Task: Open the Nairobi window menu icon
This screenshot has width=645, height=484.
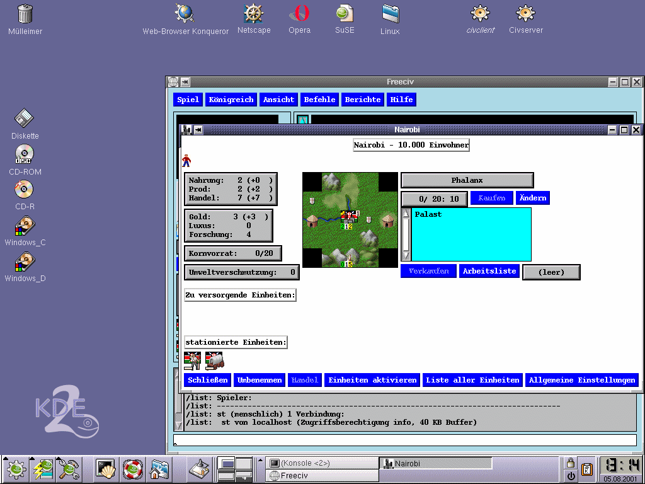Action: [x=186, y=130]
